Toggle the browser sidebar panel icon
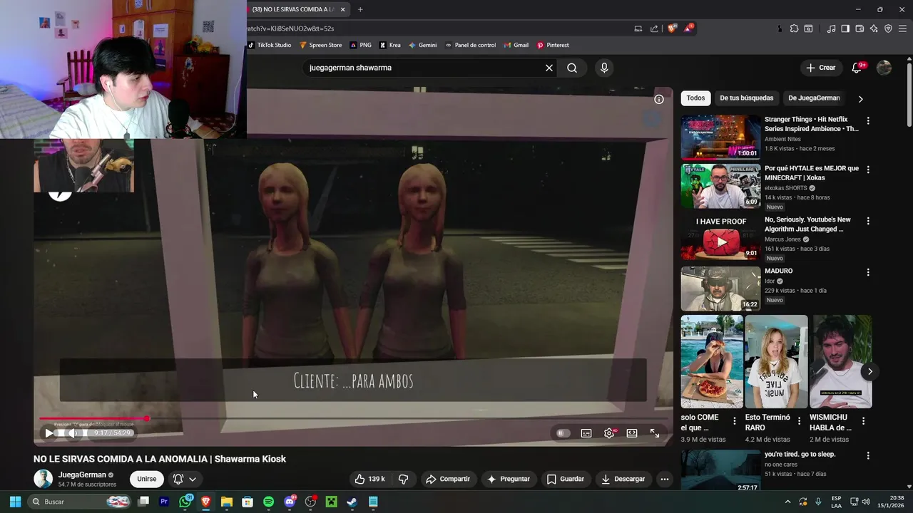 845,28
